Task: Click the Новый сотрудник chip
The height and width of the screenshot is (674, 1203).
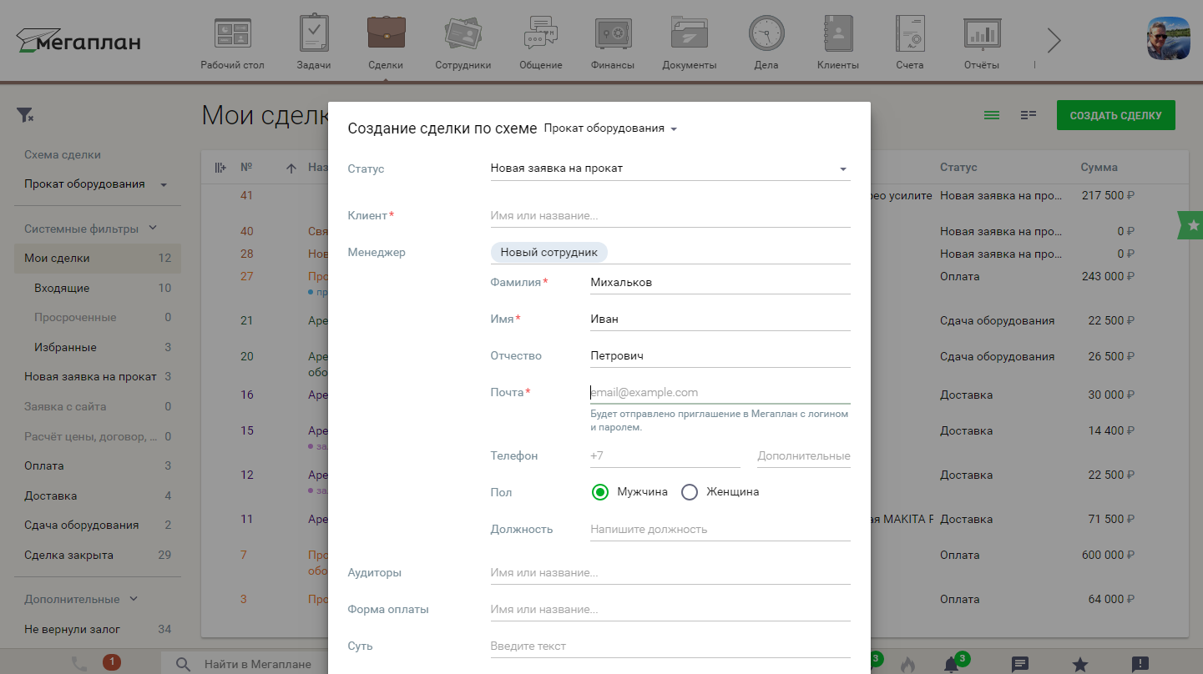Action: coord(549,253)
